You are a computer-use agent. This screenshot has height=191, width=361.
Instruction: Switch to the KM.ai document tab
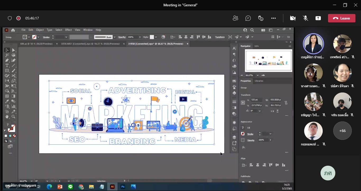coord(36,44)
